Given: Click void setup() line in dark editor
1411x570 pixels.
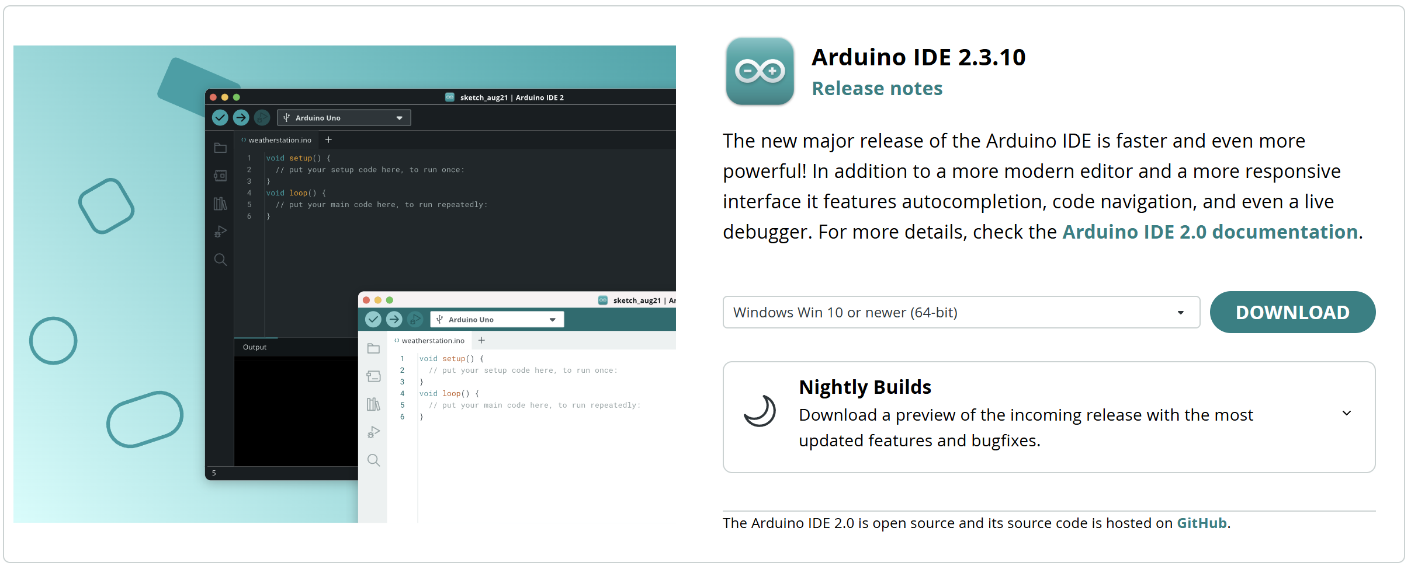Looking at the screenshot, I should pos(299,158).
